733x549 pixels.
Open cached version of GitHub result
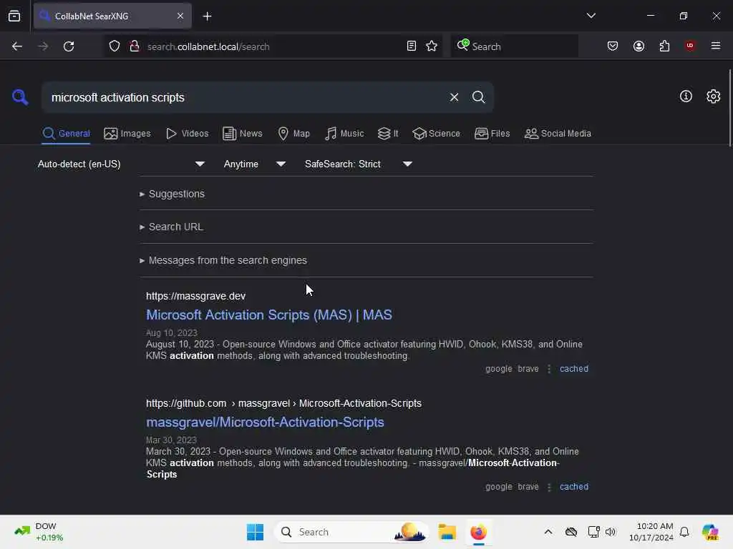[x=574, y=486]
